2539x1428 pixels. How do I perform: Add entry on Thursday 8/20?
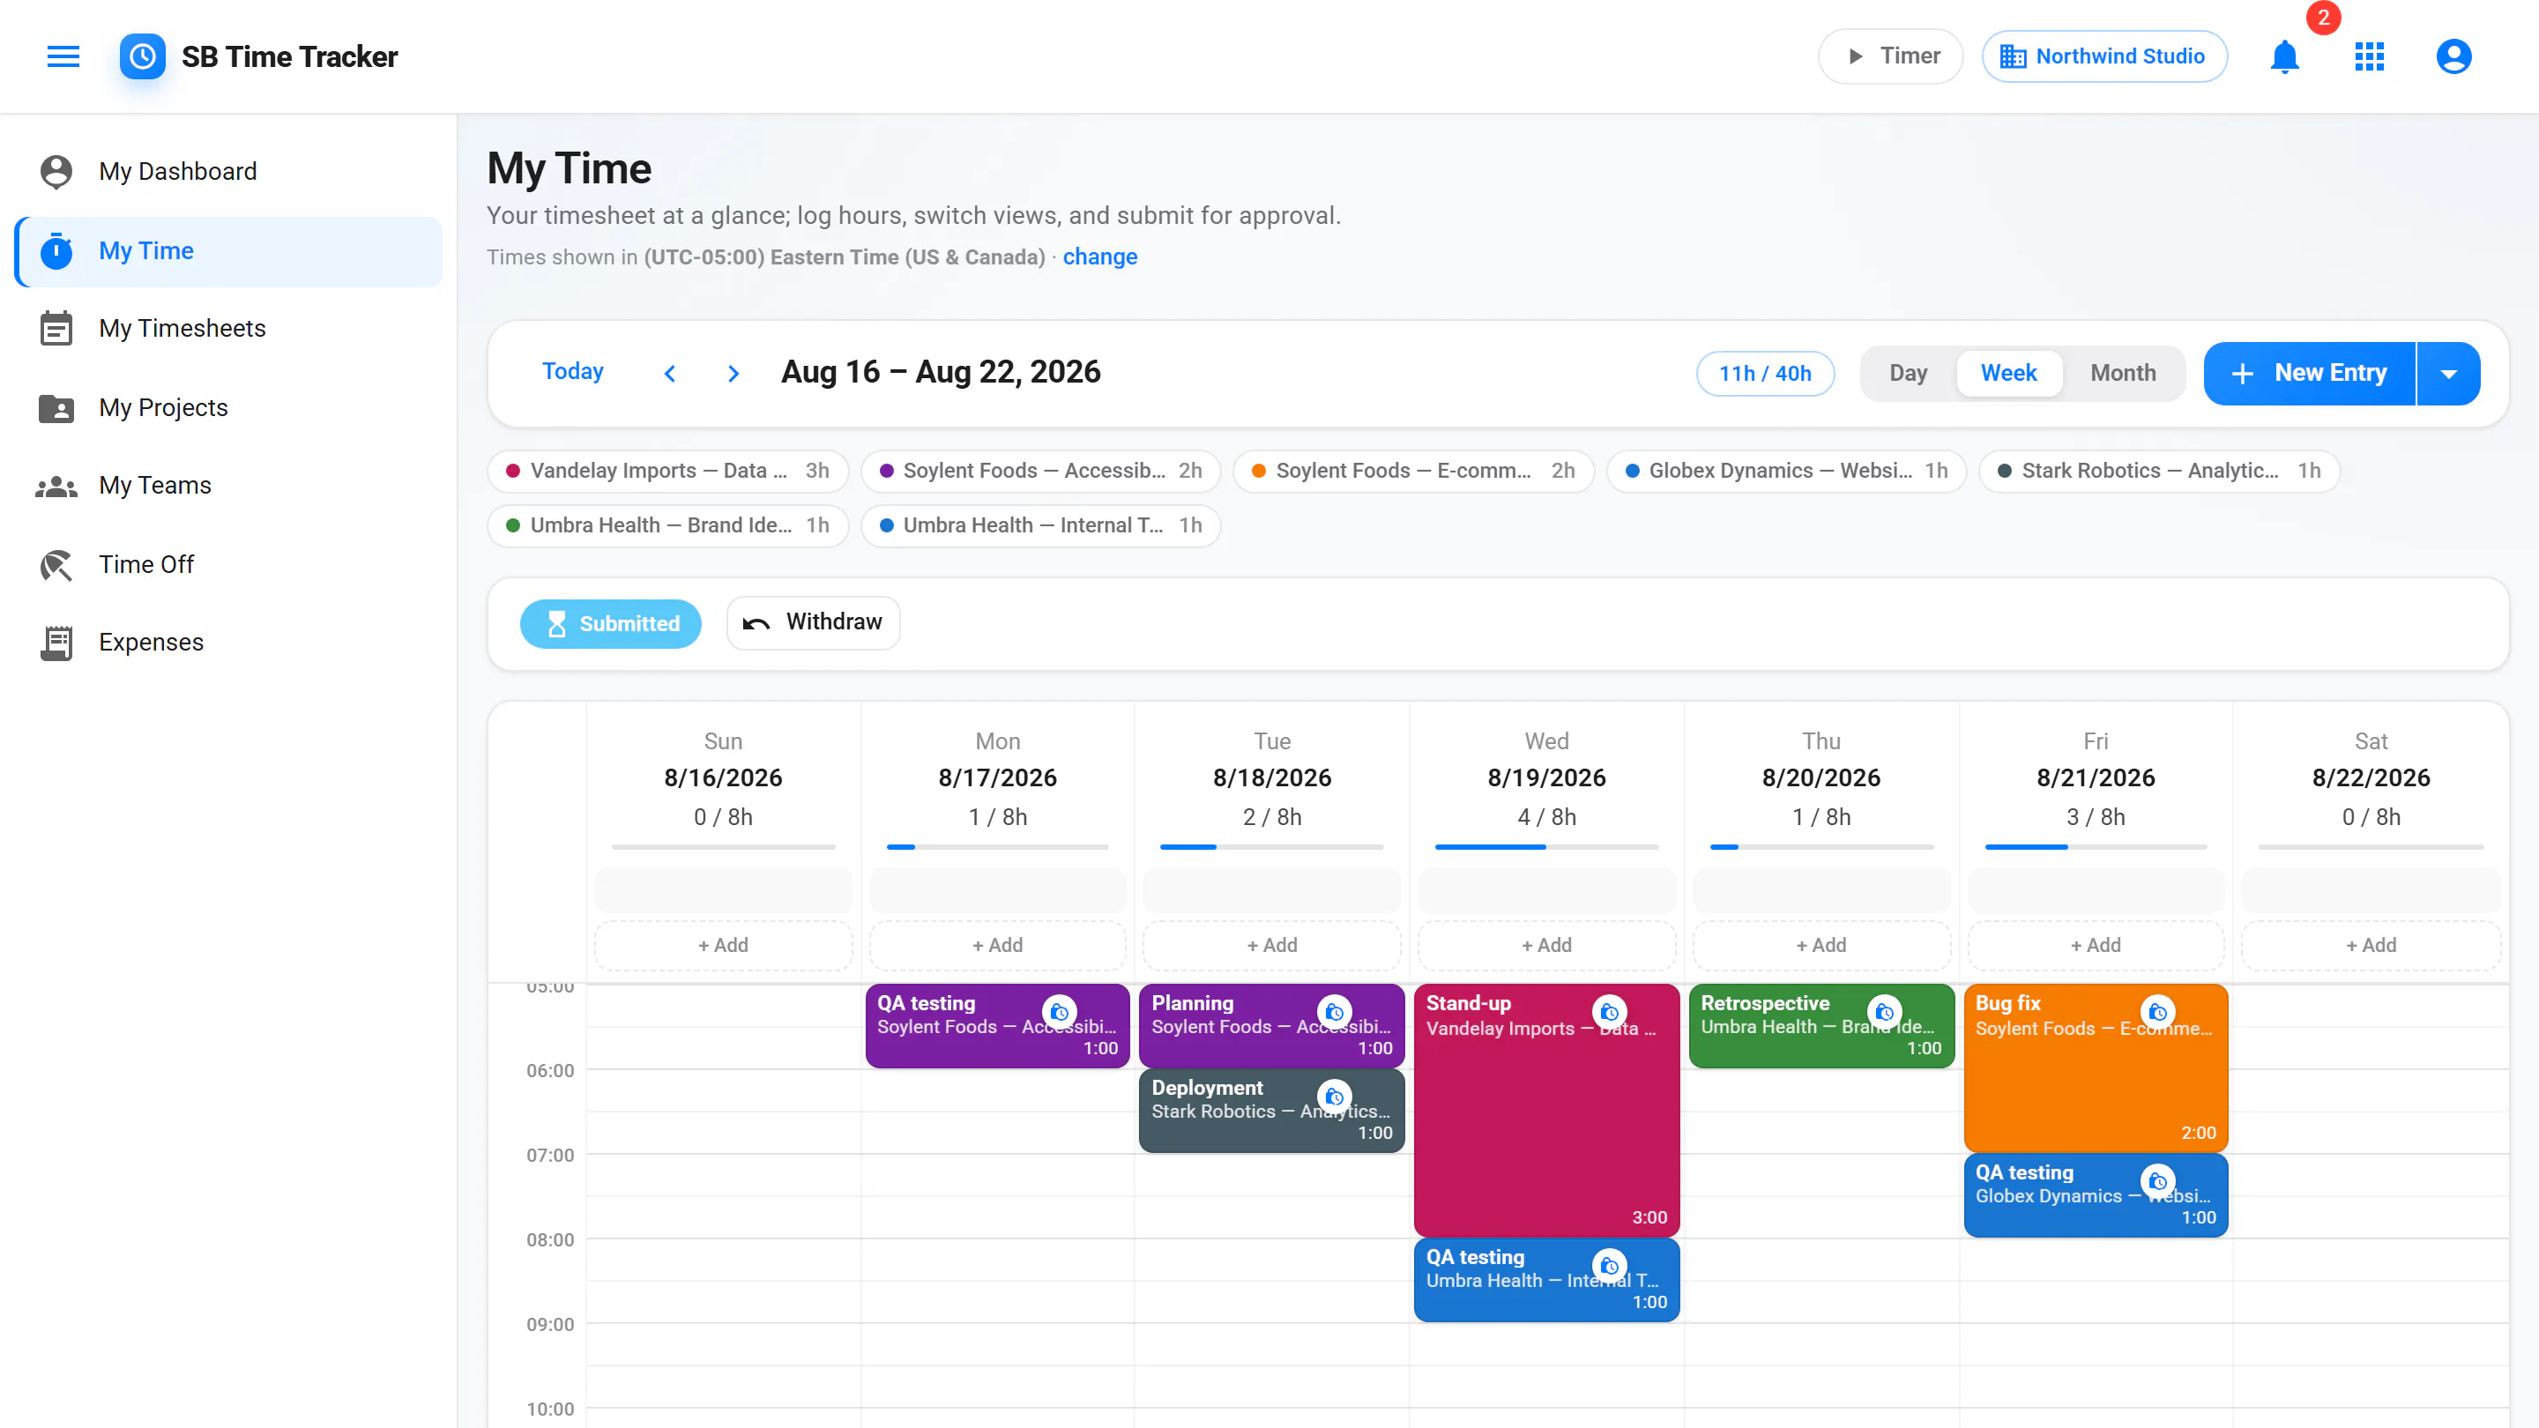pos(1821,945)
